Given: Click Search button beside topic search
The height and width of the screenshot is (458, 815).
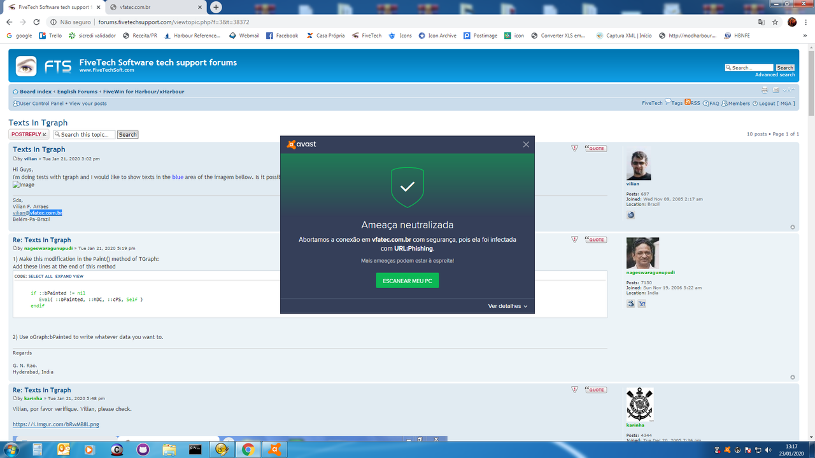Looking at the screenshot, I should 127,134.
